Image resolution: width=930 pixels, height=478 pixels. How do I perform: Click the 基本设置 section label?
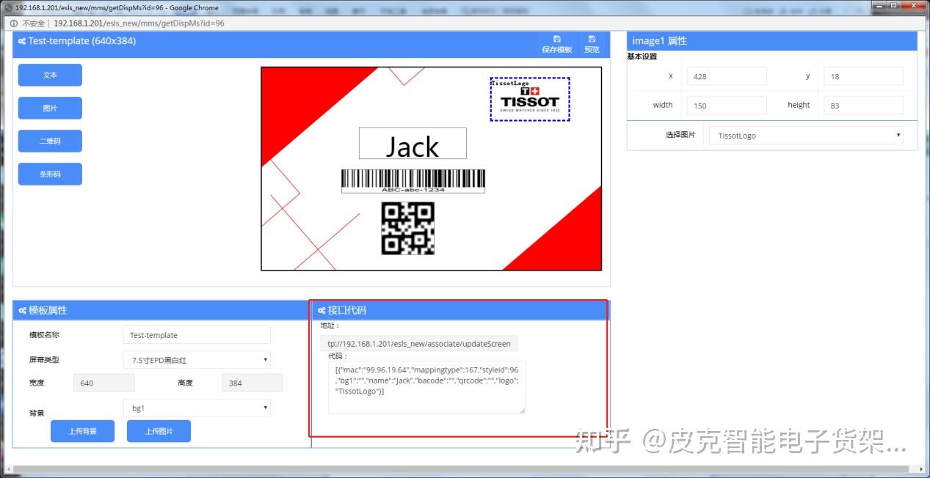[642, 56]
